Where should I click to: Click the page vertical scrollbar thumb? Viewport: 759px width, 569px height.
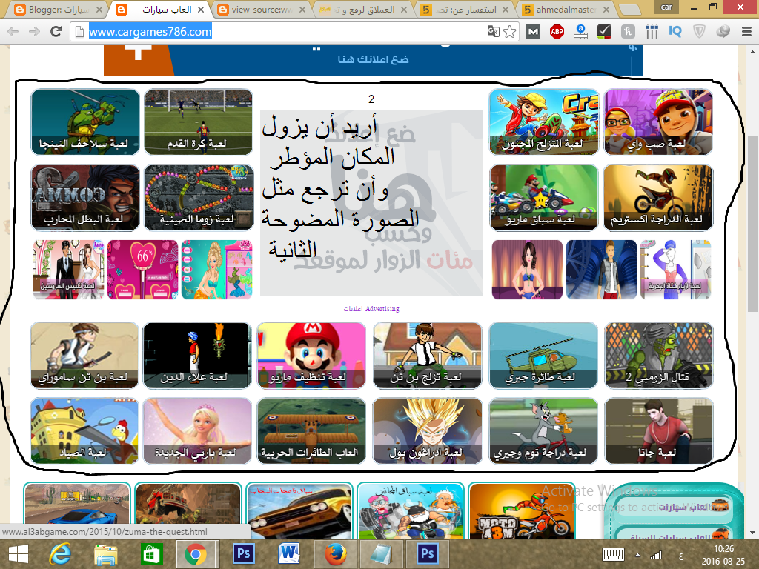click(753, 224)
